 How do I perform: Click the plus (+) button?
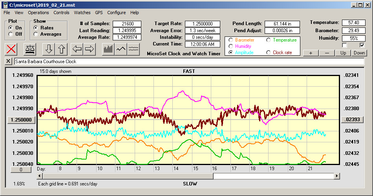[x=311, y=53]
